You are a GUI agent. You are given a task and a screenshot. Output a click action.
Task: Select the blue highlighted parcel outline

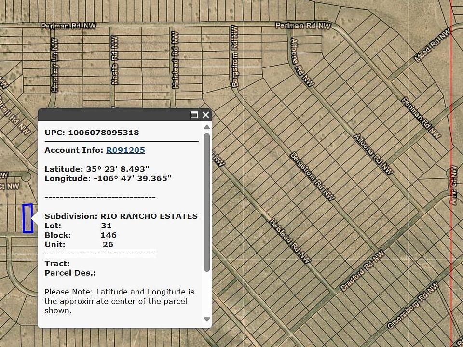[27, 218]
